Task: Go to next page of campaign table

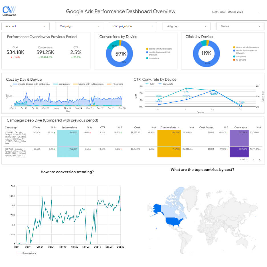Action: (x=260, y=160)
